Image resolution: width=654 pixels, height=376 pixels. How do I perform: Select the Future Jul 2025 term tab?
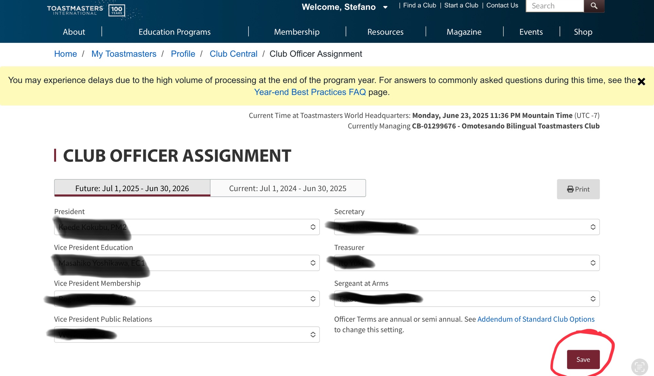(132, 188)
